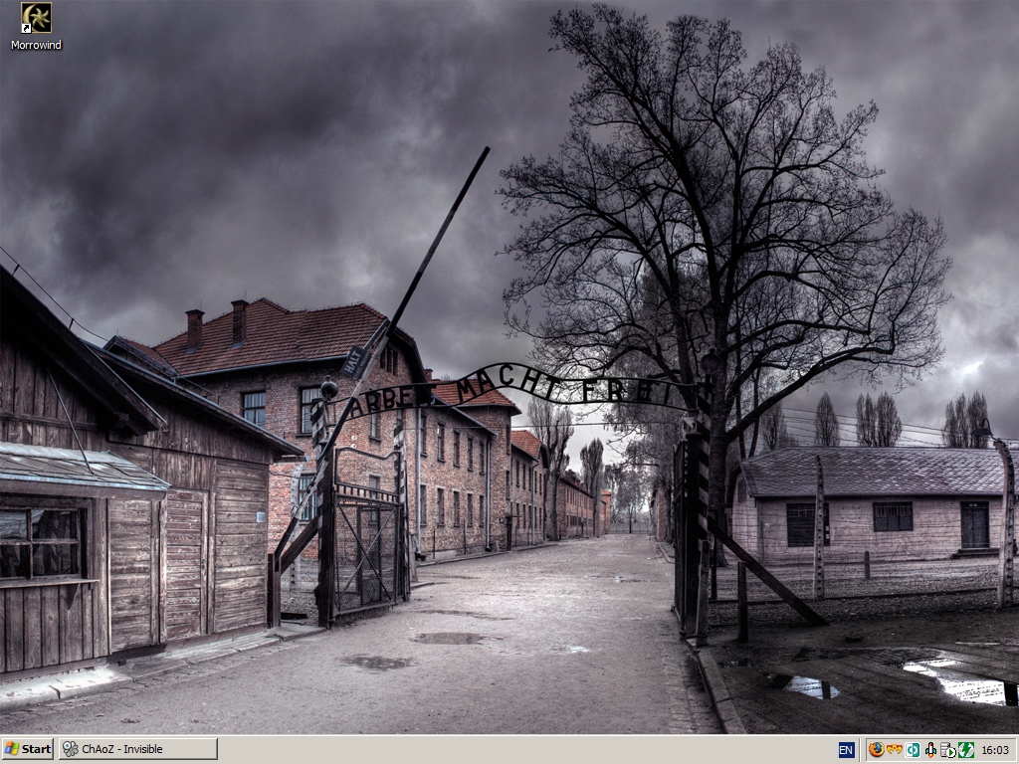Click the 16:03 taskbar clock
The width and height of the screenshot is (1019, 764).
click(995, 750)
